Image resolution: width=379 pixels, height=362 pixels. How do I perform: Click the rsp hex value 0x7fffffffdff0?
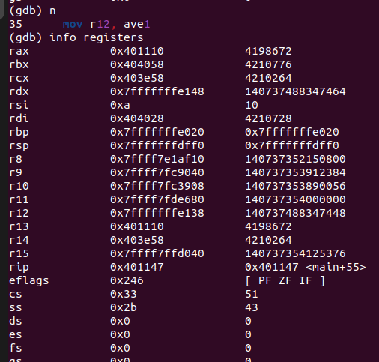coord(157,145)
